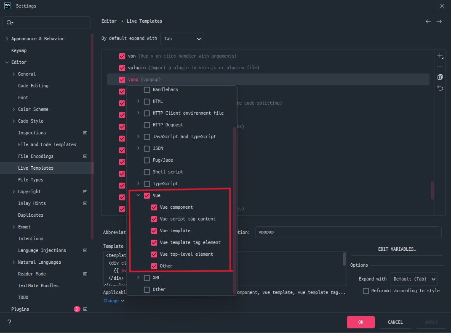Toggle Vue script tag content checkbox
Screen dimensions: 451x333
154,219
